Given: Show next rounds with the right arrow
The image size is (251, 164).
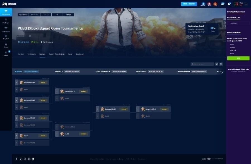Looking at the screenshot, I should (222, 73).
